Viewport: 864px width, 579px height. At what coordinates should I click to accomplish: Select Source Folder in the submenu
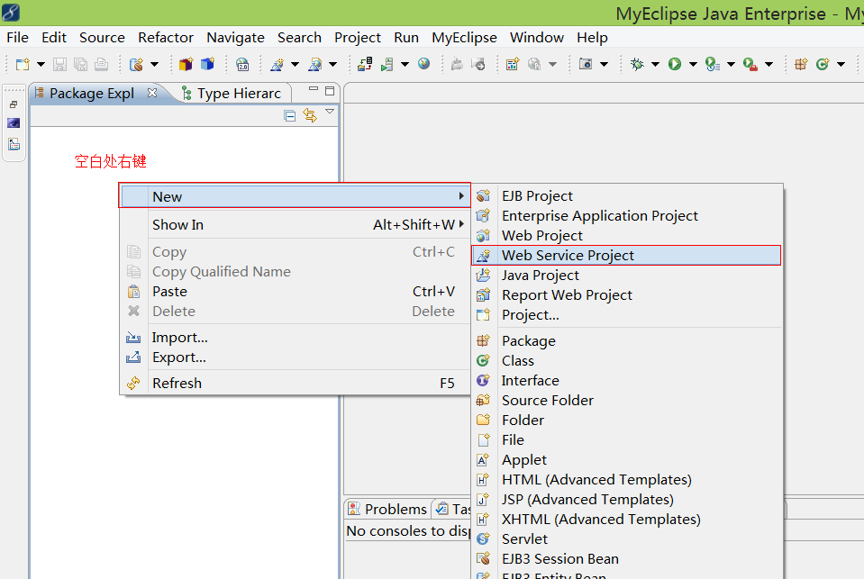tap(626, 401)
